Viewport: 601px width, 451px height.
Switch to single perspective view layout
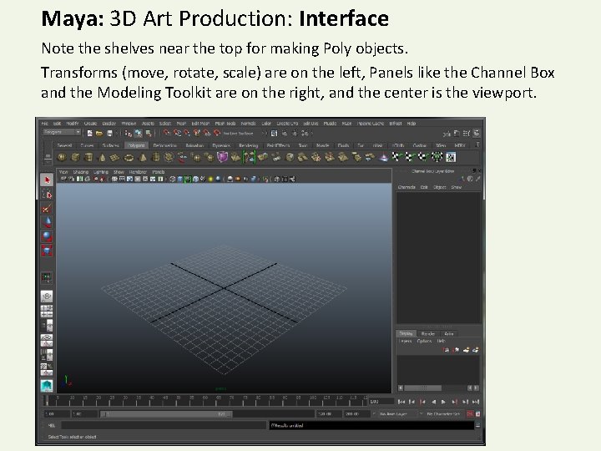click(47, 296)
